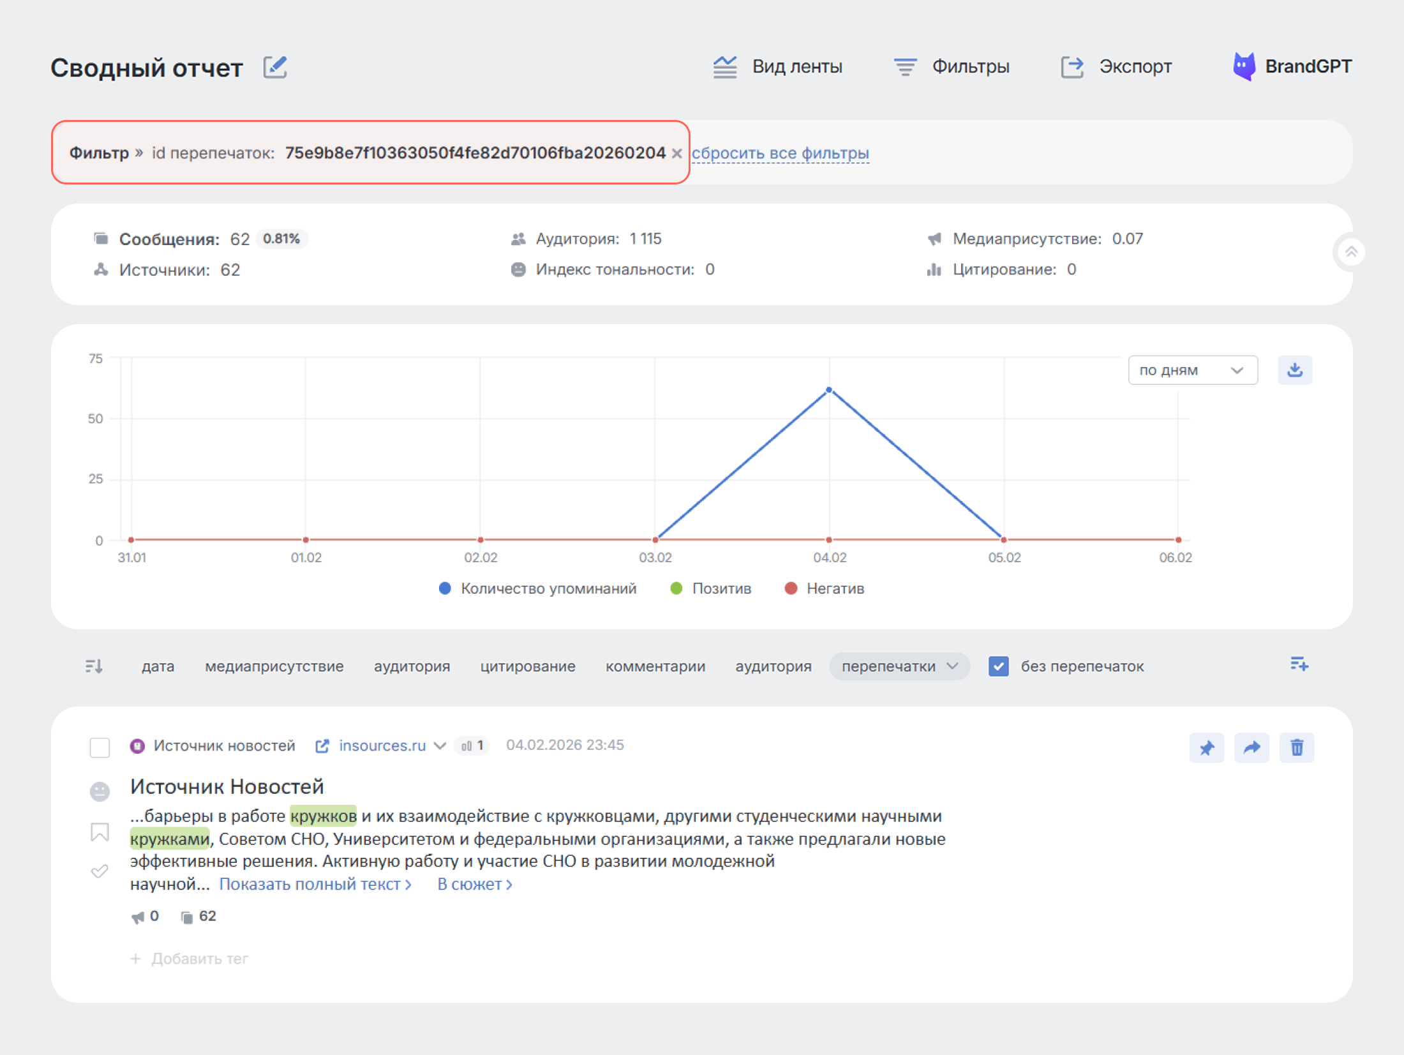Share the message with forward arrow
Viewport: 1404px width, 1055px height.
[1251, 747]
